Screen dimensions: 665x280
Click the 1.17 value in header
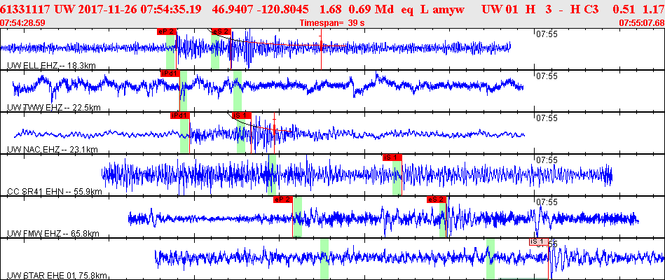(x=654, y=8)
